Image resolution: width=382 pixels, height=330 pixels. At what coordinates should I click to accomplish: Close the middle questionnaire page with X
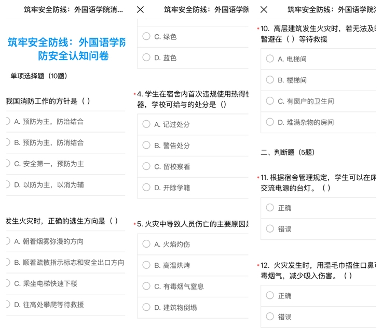140,9
